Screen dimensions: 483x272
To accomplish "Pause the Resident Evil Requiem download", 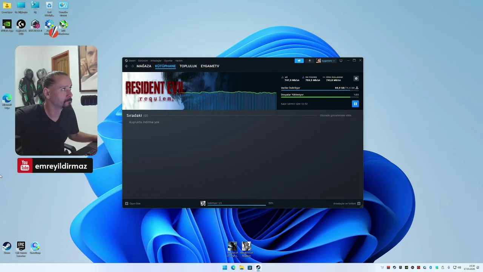I will coord(355,104).
